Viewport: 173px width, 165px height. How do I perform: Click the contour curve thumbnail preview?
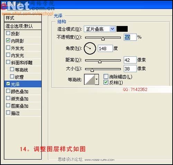[x=90, y=79]
